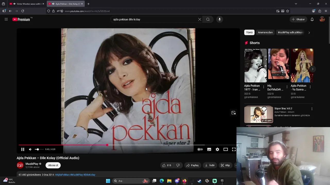Open the Firefox account icon

pyautogui.click(x=313, y=11)
